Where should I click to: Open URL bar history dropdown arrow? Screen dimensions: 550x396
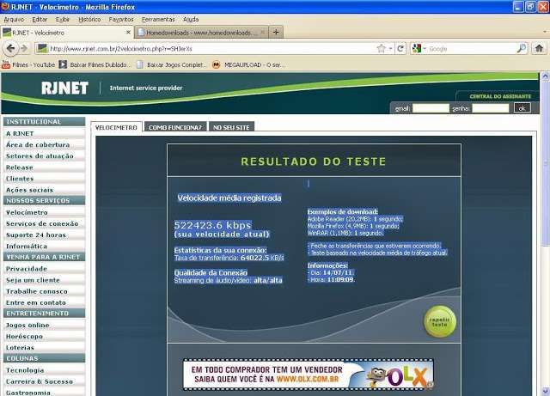390,48
